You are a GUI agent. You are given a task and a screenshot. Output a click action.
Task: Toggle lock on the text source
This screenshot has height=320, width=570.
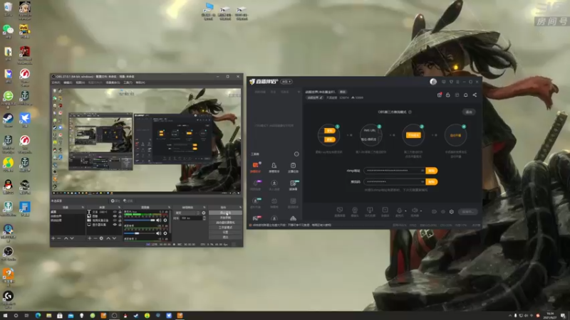pos(120,212)
